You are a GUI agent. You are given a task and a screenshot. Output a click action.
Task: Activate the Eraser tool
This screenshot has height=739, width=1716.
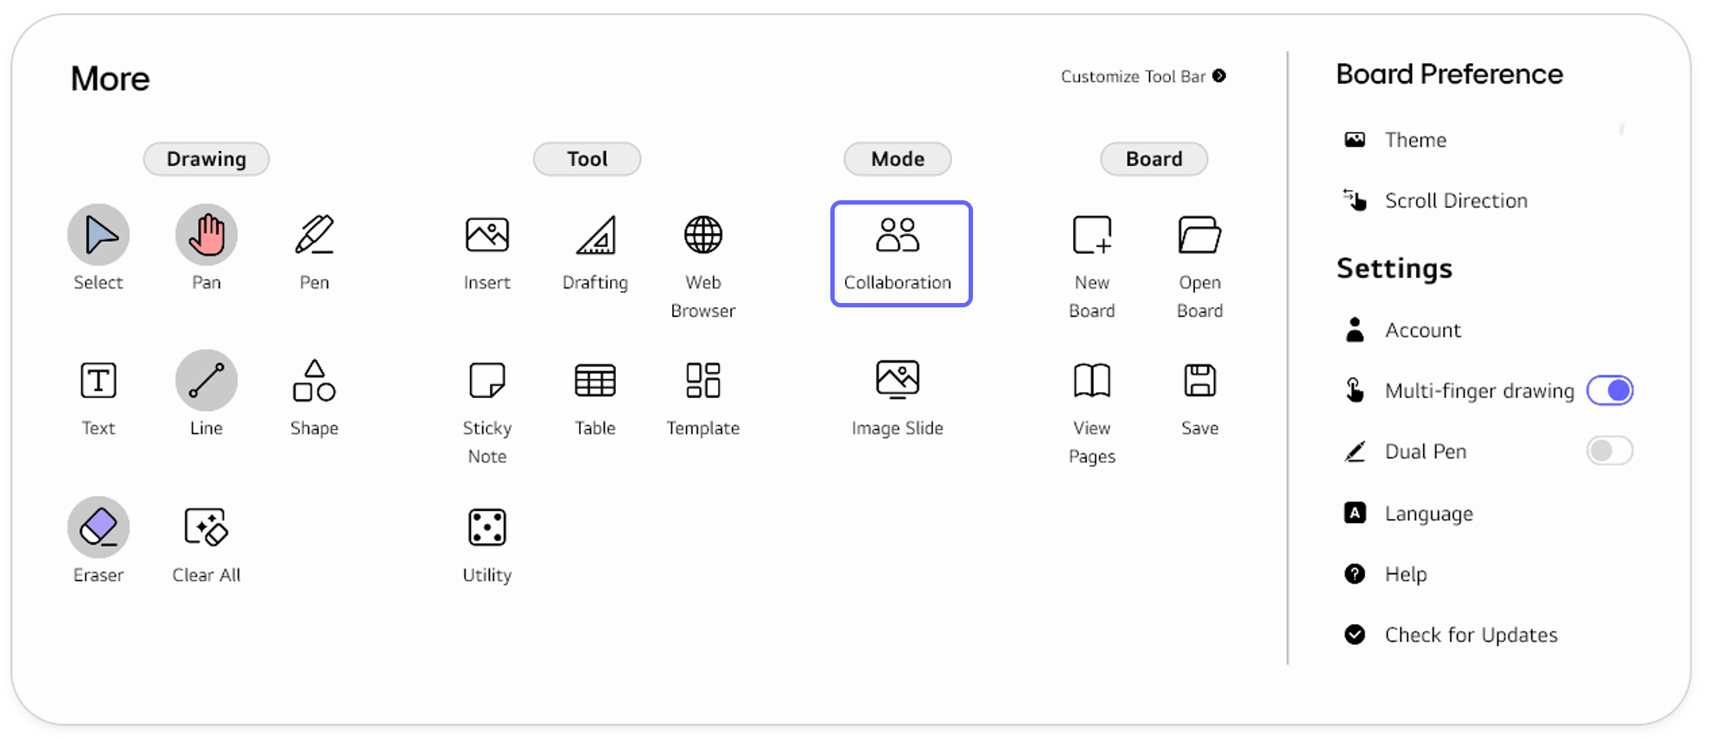pos(99,527)
